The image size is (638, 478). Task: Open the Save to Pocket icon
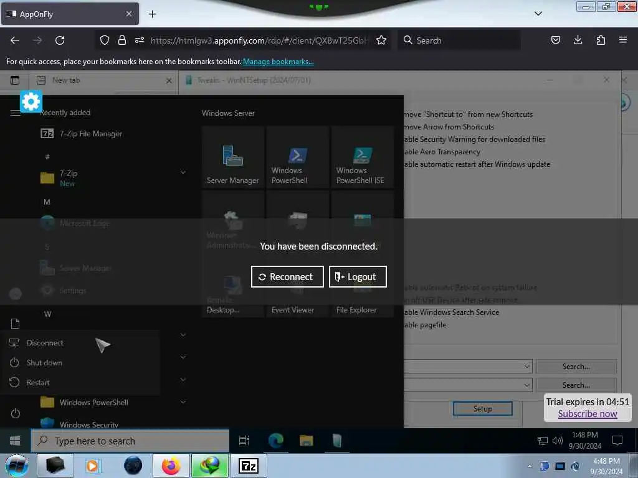tap(555, 40)
